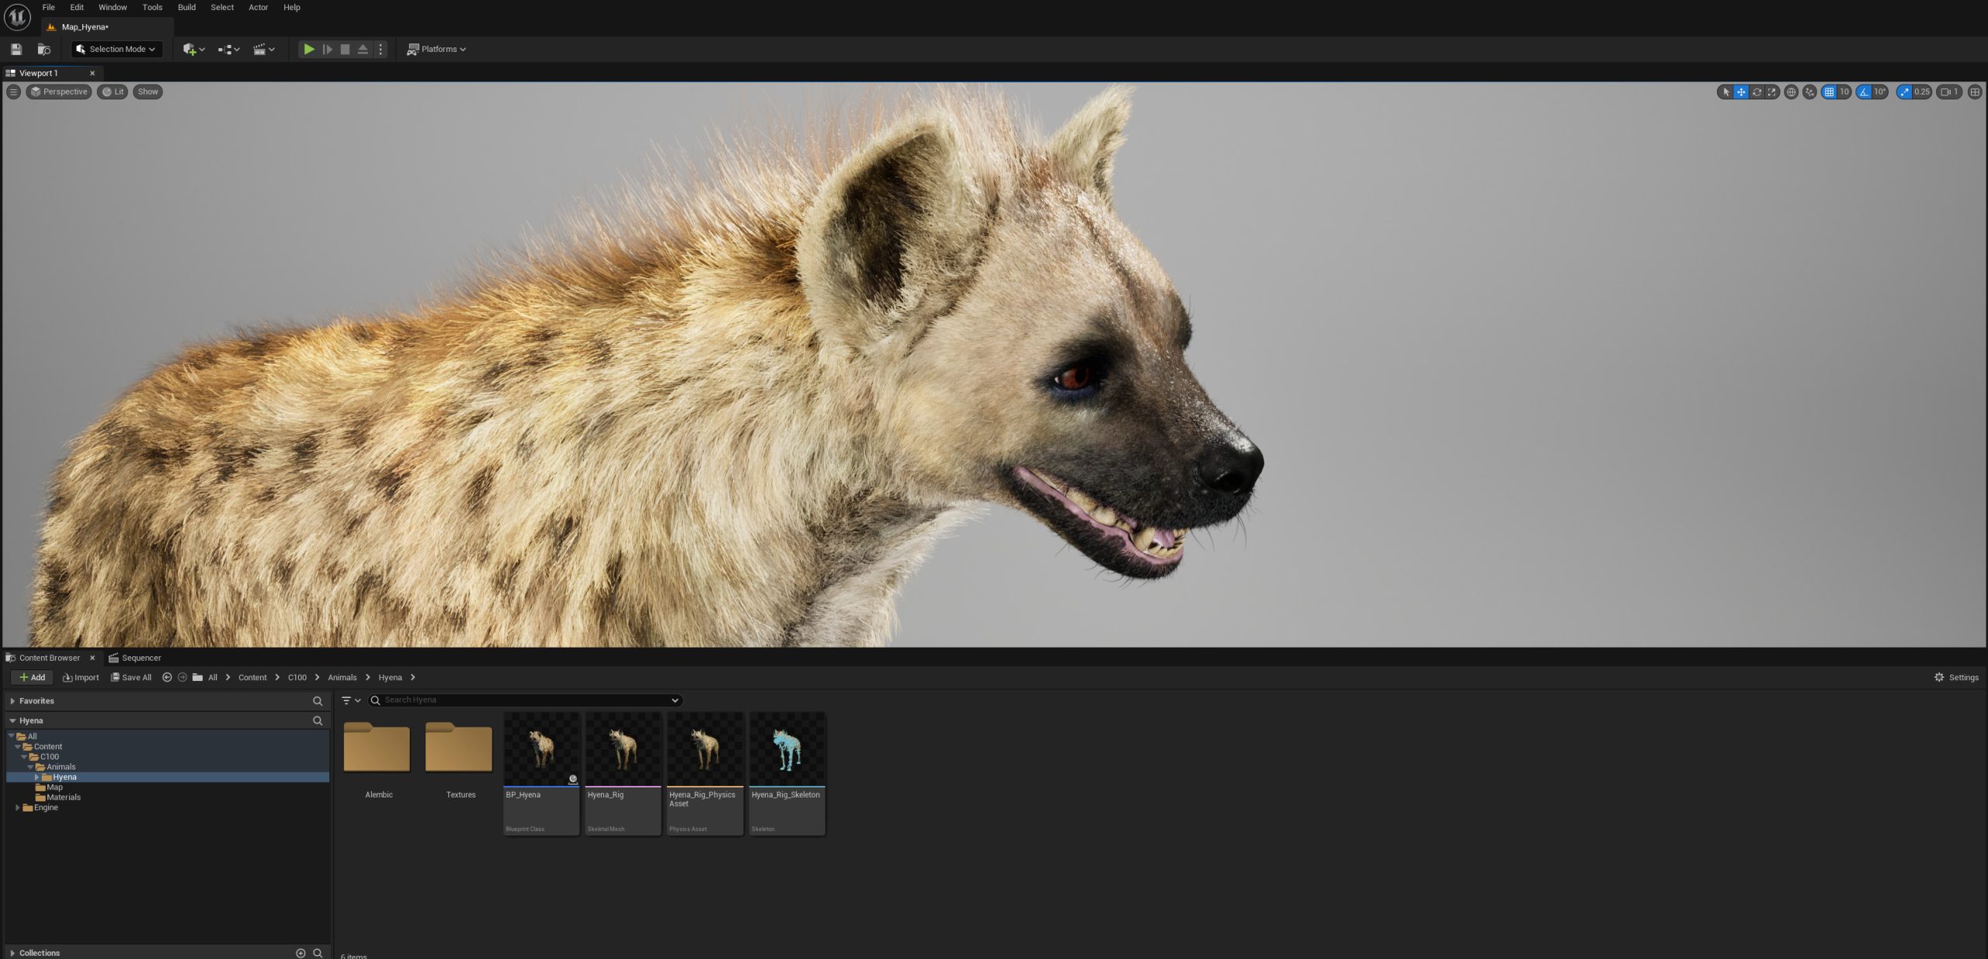
Task: Toggle scale snapping
Action: point(1904,92)
